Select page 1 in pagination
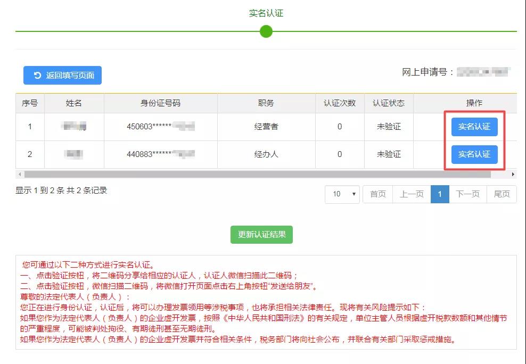 (440, 194)
